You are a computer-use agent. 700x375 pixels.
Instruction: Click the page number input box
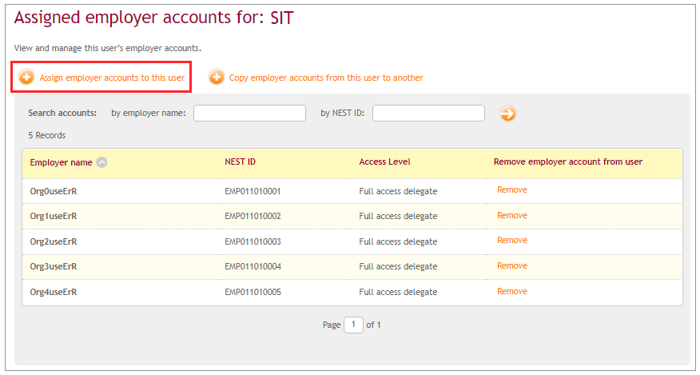pyautogui.click(x=353, y=325)
